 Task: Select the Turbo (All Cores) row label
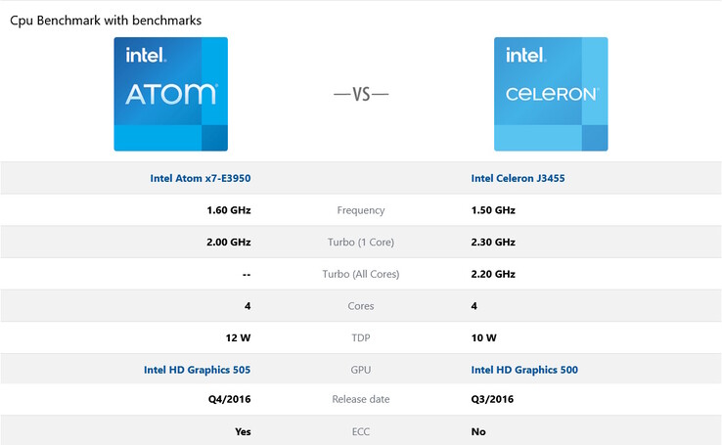(x=361, y=273)
